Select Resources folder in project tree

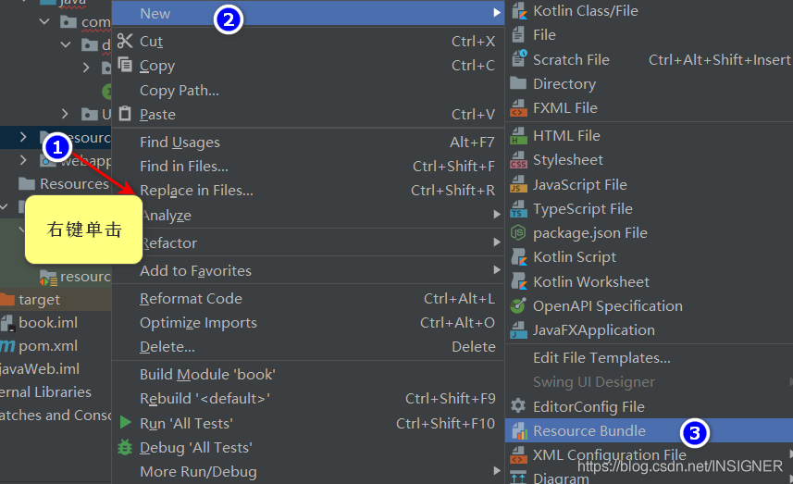point(56,183)
